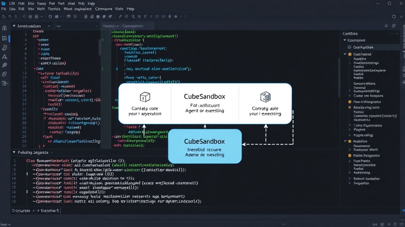Image resolution: width=405 pixels, height=227 pixels.
Task: Select the 'Fogeette' tree item
Action: (361, 183)
